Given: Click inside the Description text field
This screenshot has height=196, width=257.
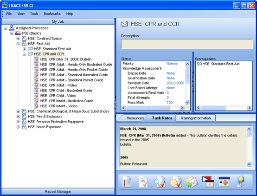Looking at the screenshot, I should [x=187, y=44].
